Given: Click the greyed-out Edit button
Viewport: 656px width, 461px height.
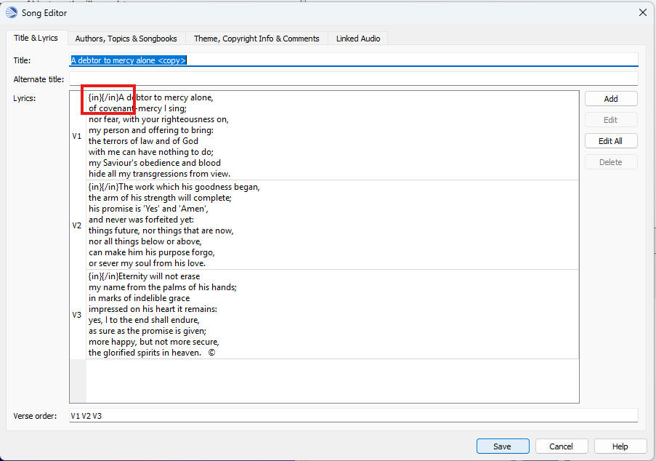Looking at the screenshot, I should [610, 120].
